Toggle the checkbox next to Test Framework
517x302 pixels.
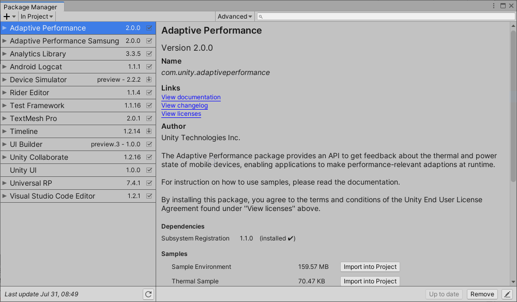149,105
